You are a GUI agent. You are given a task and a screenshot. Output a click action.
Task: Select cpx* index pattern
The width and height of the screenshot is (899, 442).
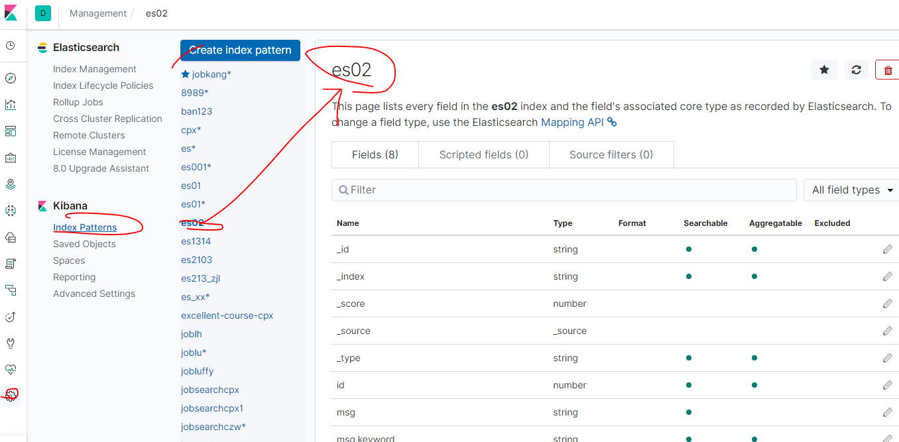coord(191,130)
